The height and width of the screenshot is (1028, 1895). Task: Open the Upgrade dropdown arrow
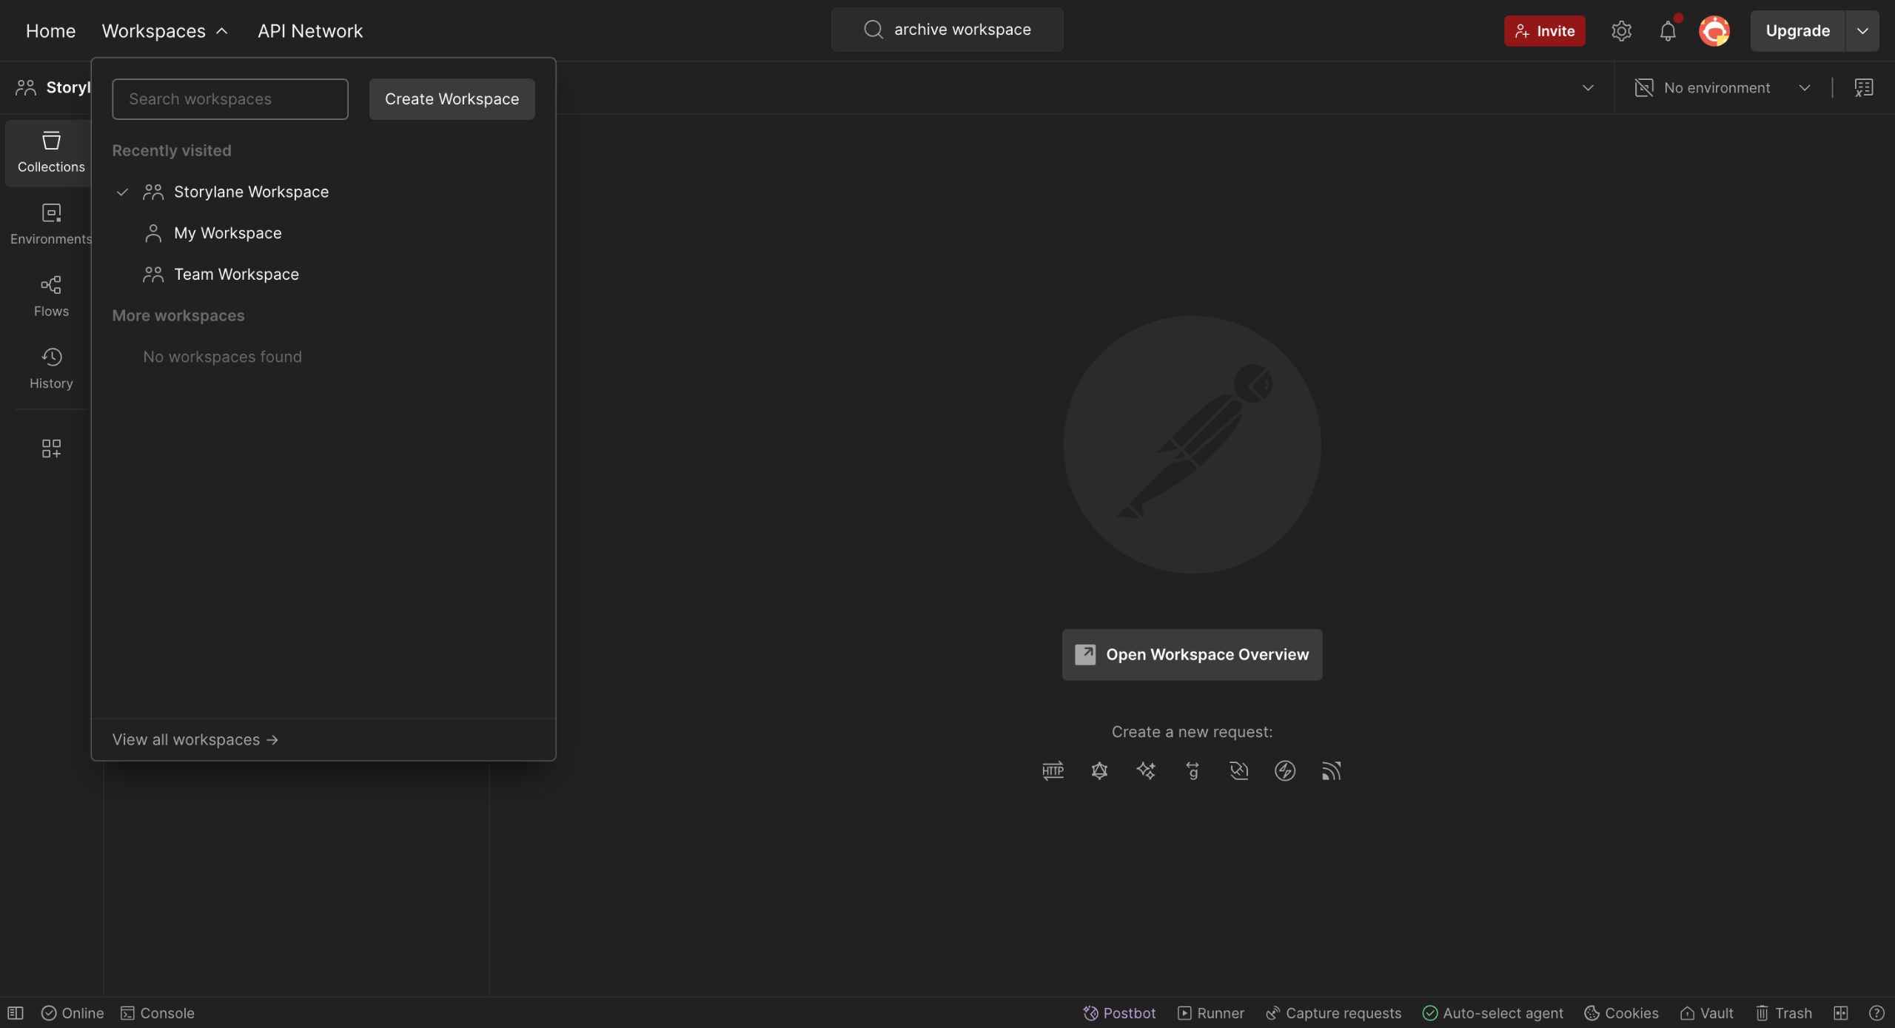(x=1862, y=30)
